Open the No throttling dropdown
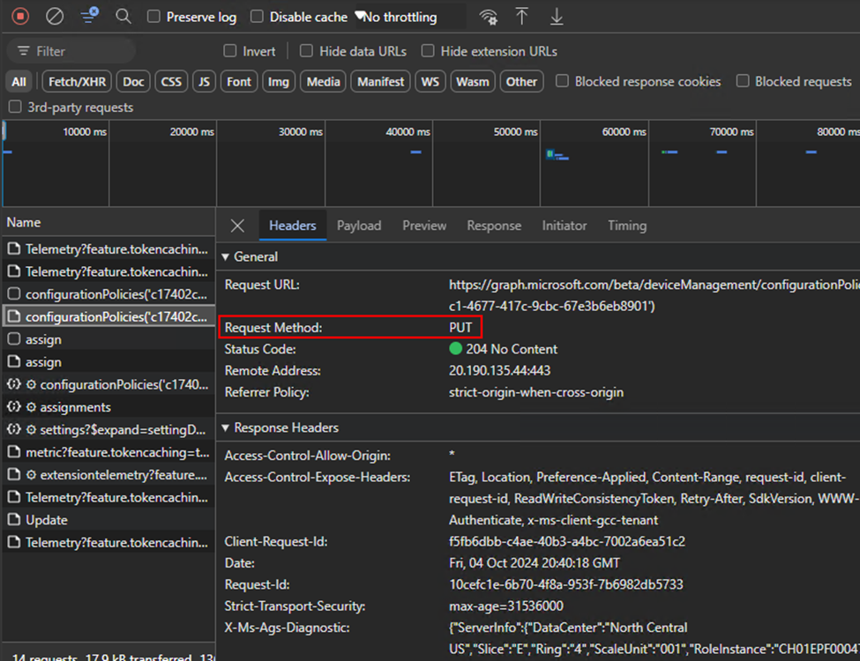The height and width of the screenshot is (661, 860). 408,17
